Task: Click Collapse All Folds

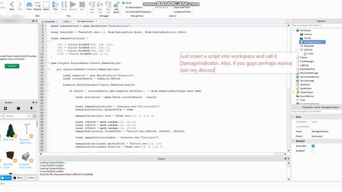Action: pos(182,12)
